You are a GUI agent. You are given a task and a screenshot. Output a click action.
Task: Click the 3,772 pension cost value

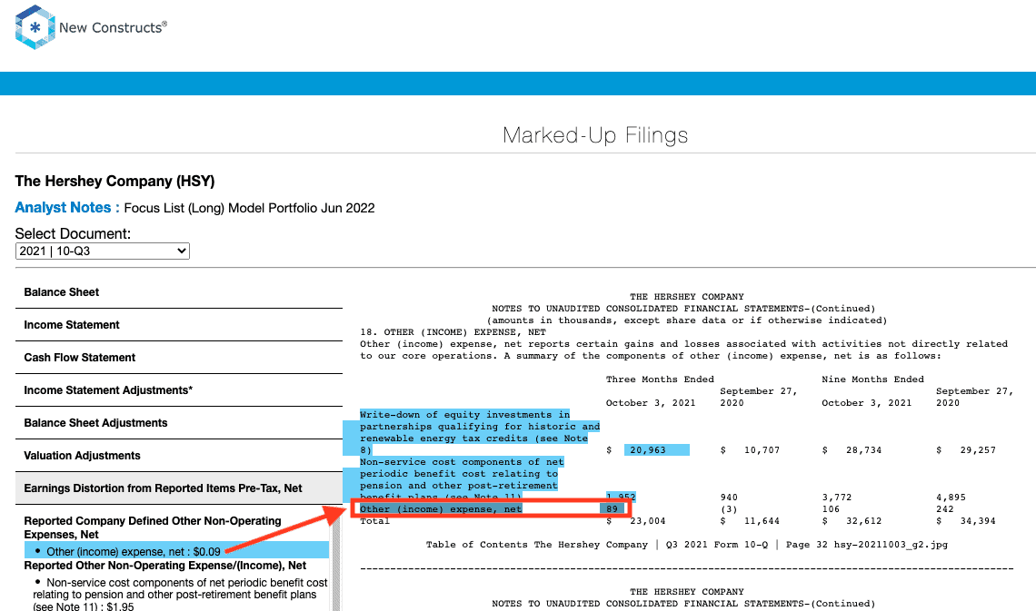836,497
